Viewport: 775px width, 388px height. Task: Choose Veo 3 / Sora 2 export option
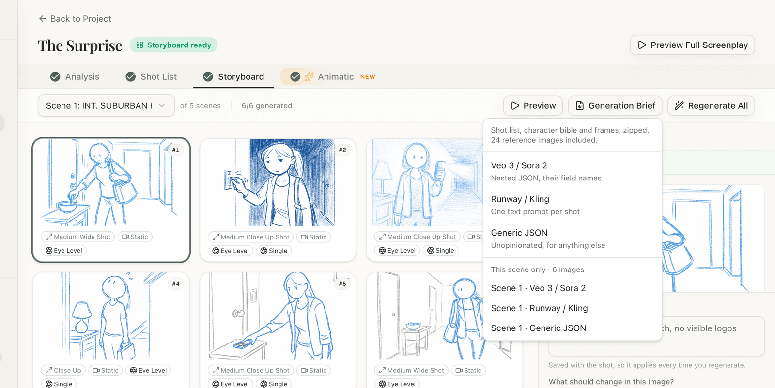(573, 171)
